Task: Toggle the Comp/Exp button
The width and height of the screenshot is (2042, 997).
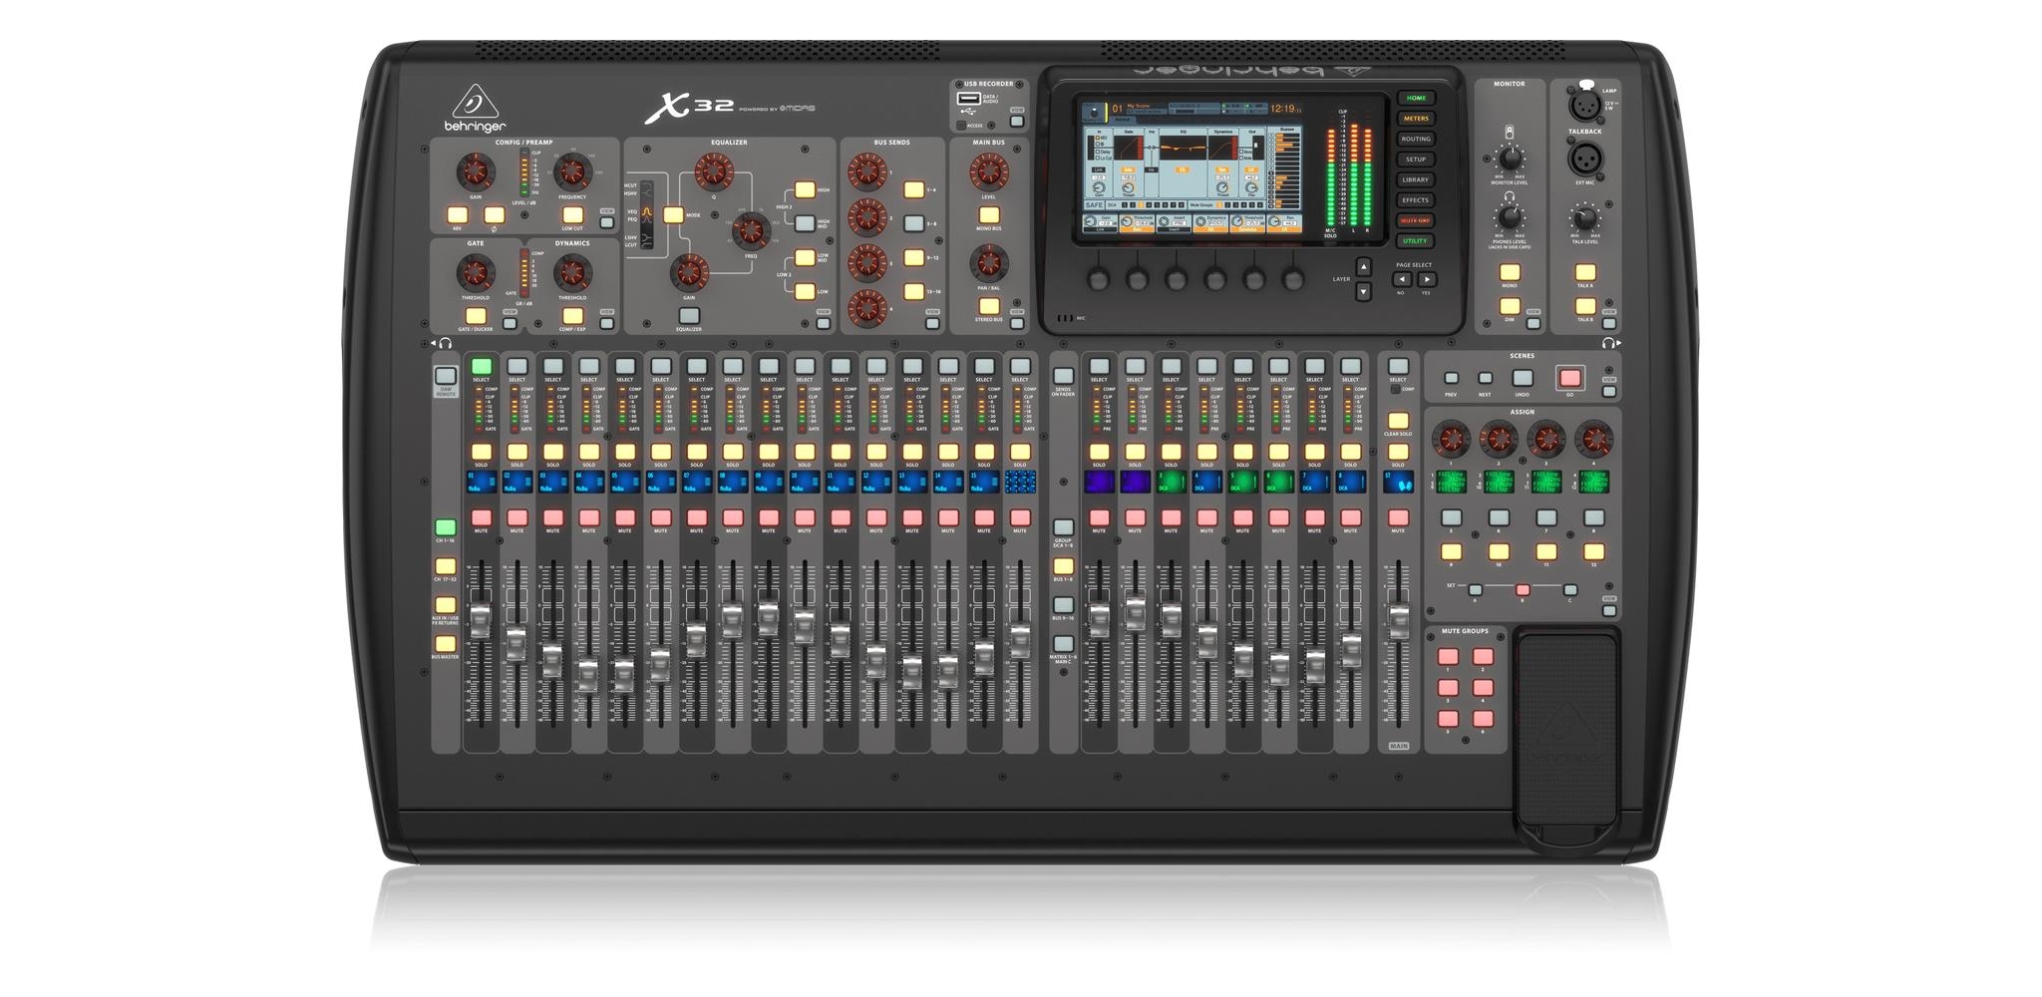Action: (572, 317)
